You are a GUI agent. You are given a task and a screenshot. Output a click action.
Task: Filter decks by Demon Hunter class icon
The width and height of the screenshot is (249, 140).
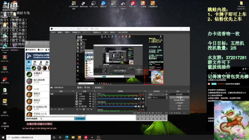34,68
